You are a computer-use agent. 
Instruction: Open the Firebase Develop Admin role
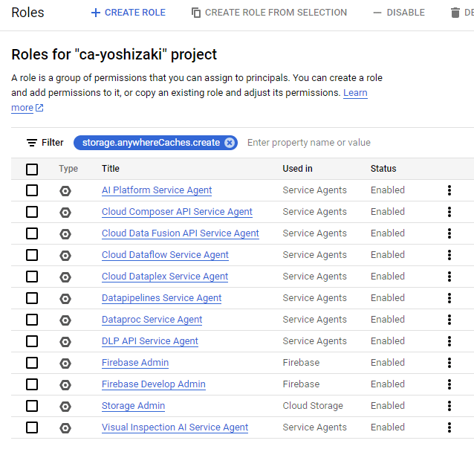154,384
